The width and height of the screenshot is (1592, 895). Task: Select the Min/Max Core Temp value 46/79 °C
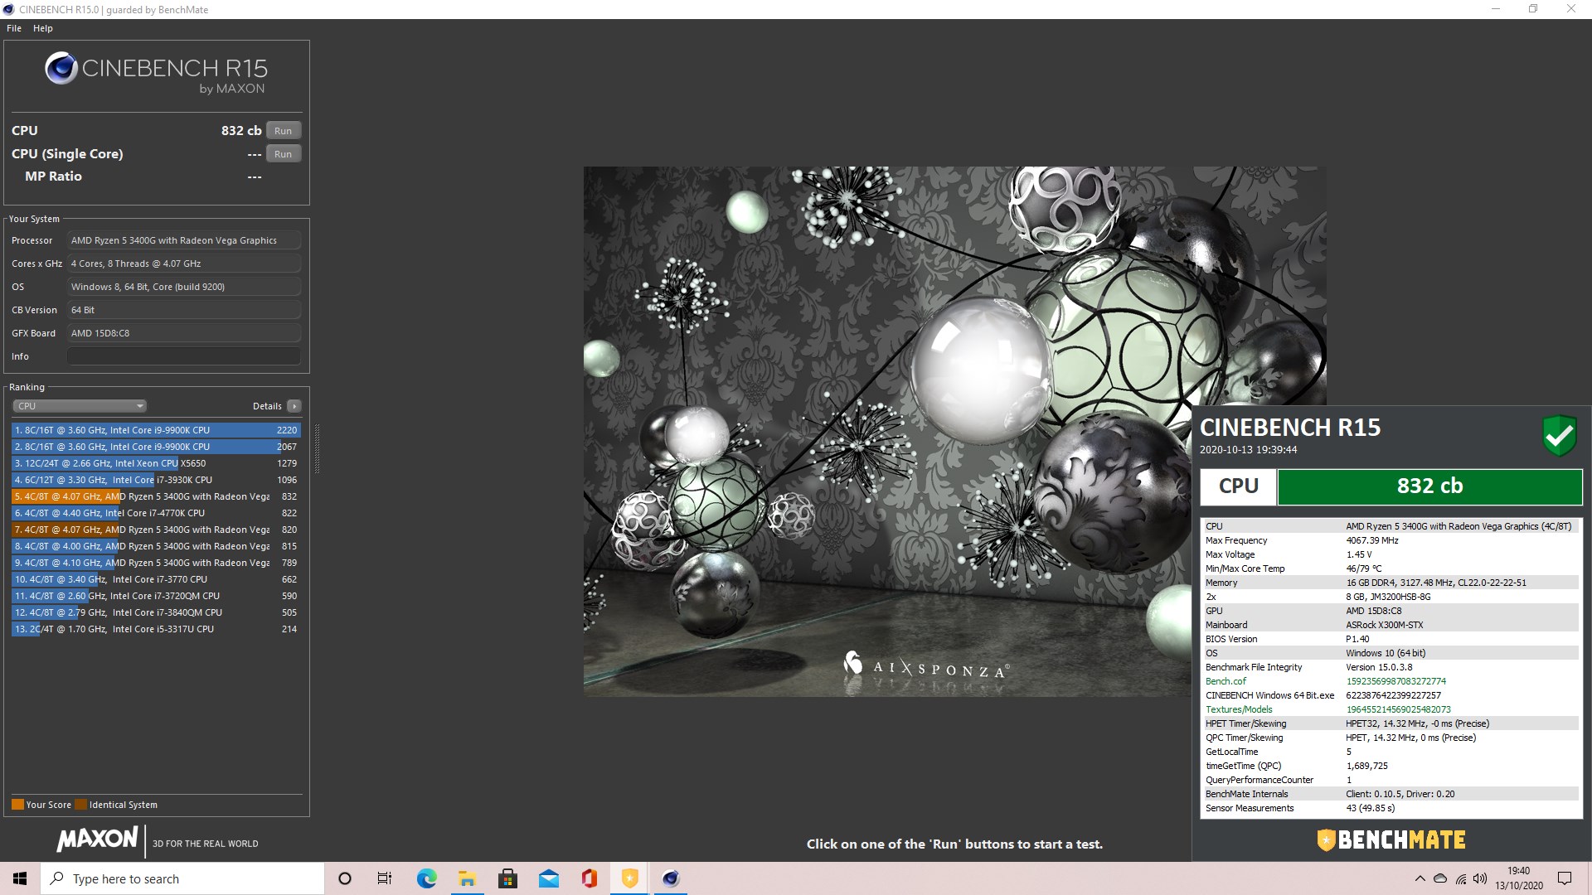1363,568
